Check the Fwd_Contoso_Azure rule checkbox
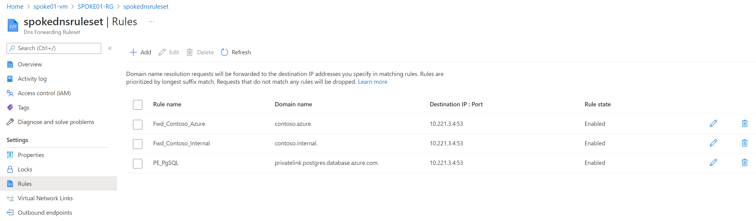 tap(138, 124)
